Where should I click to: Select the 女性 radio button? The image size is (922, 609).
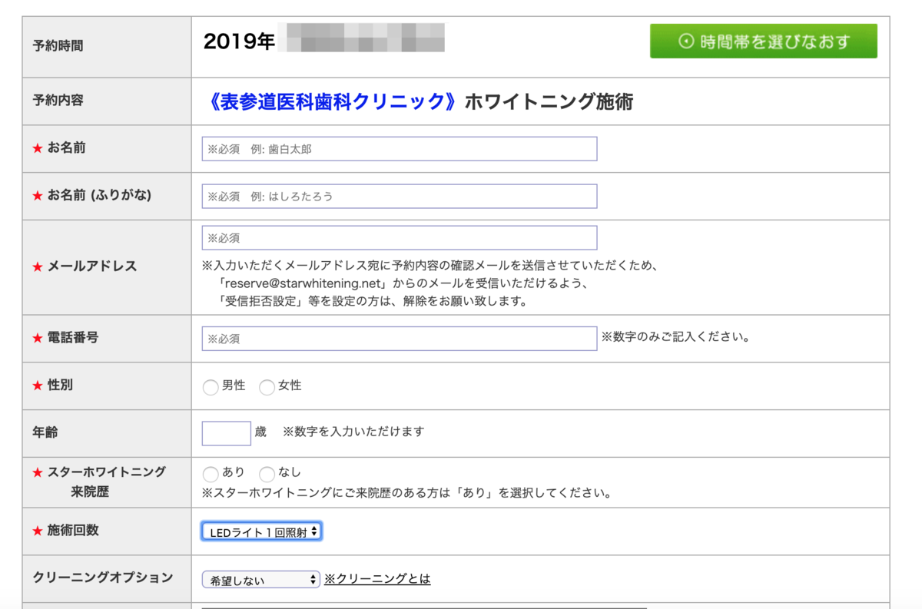tap(267, 387)
